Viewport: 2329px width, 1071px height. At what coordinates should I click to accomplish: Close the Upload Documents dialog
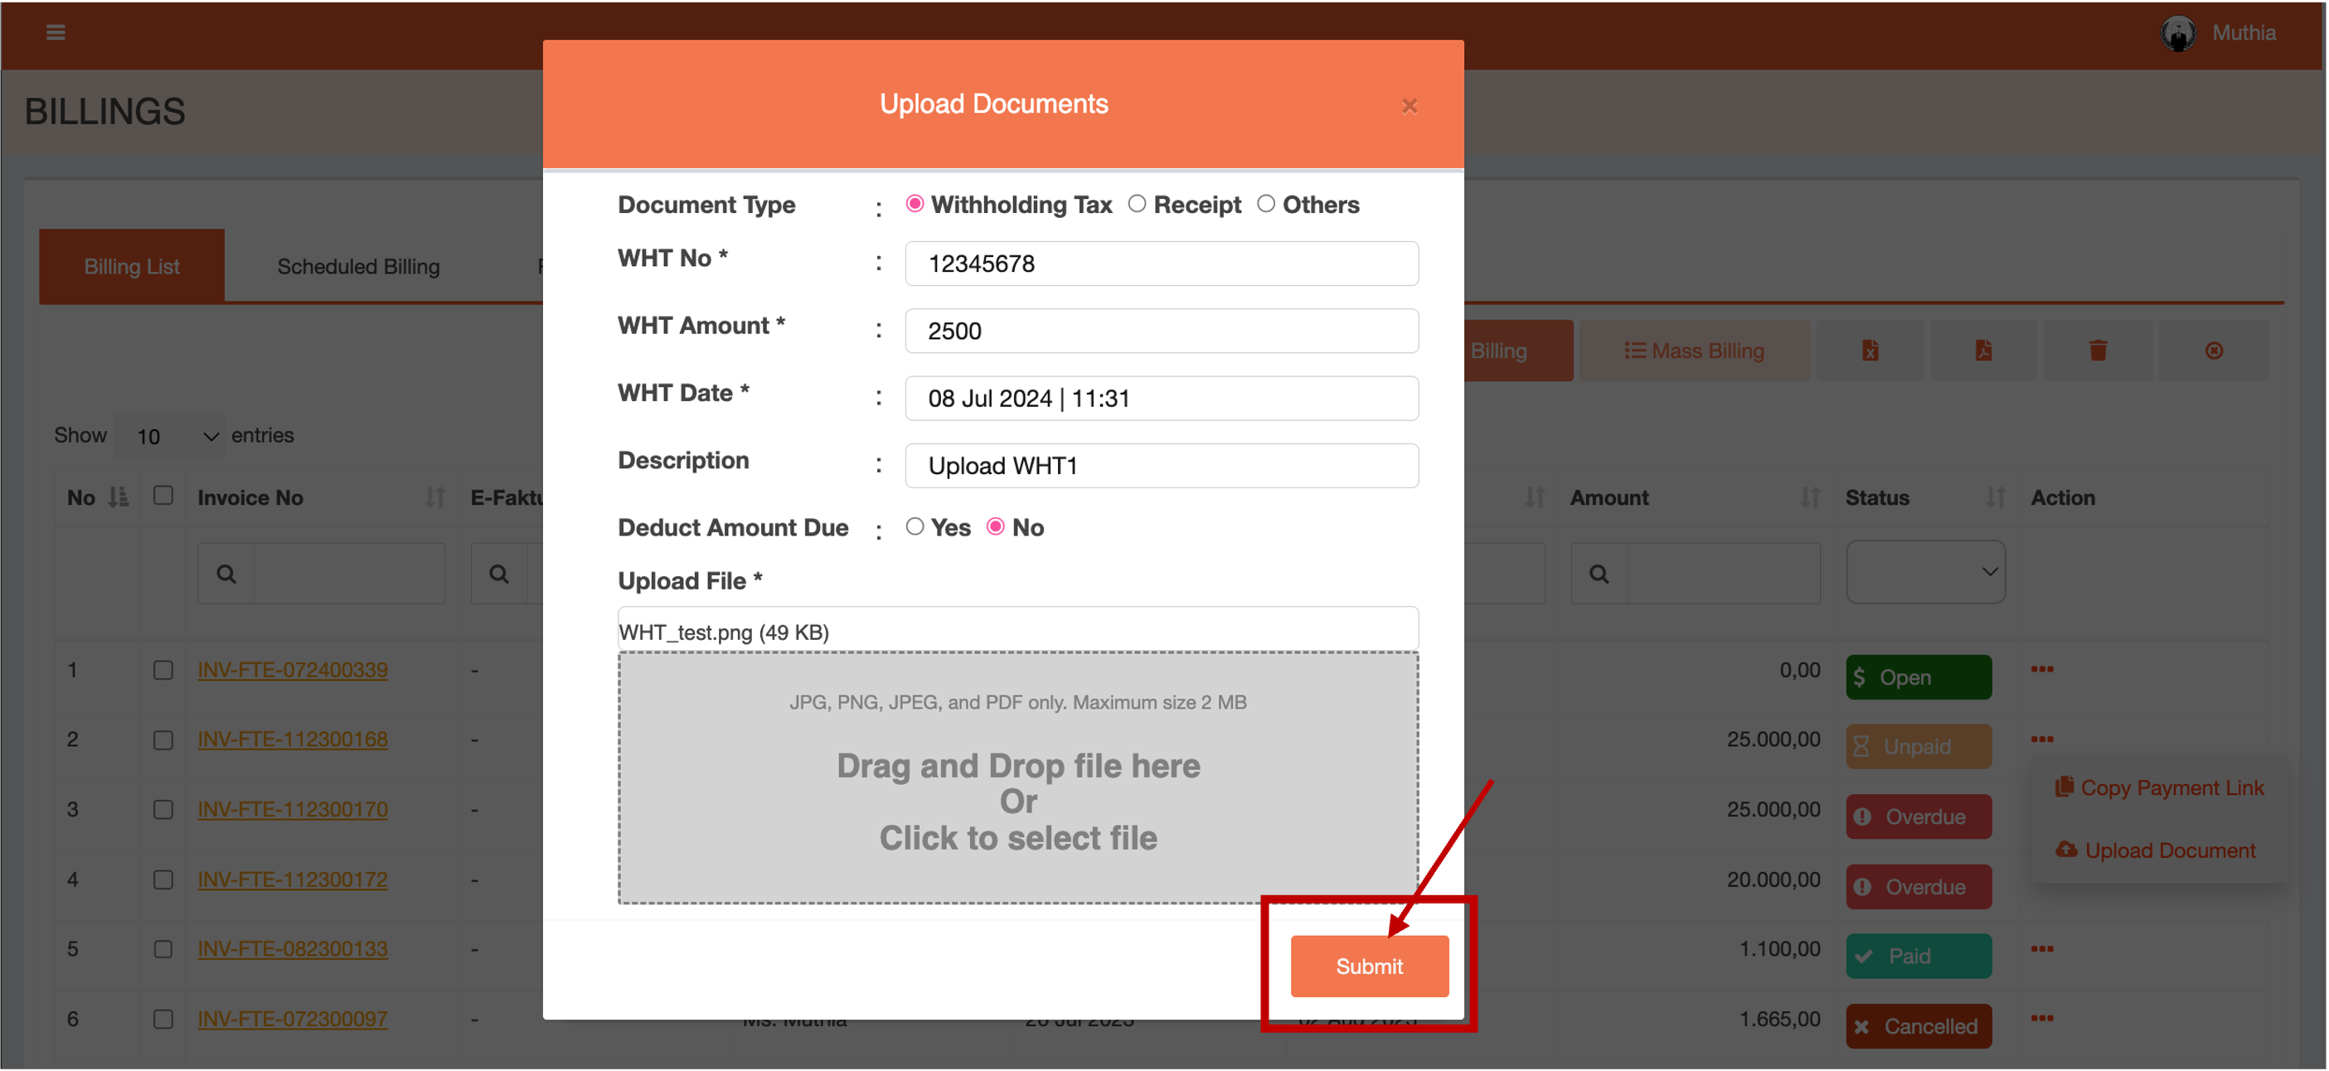(1409, 106)
